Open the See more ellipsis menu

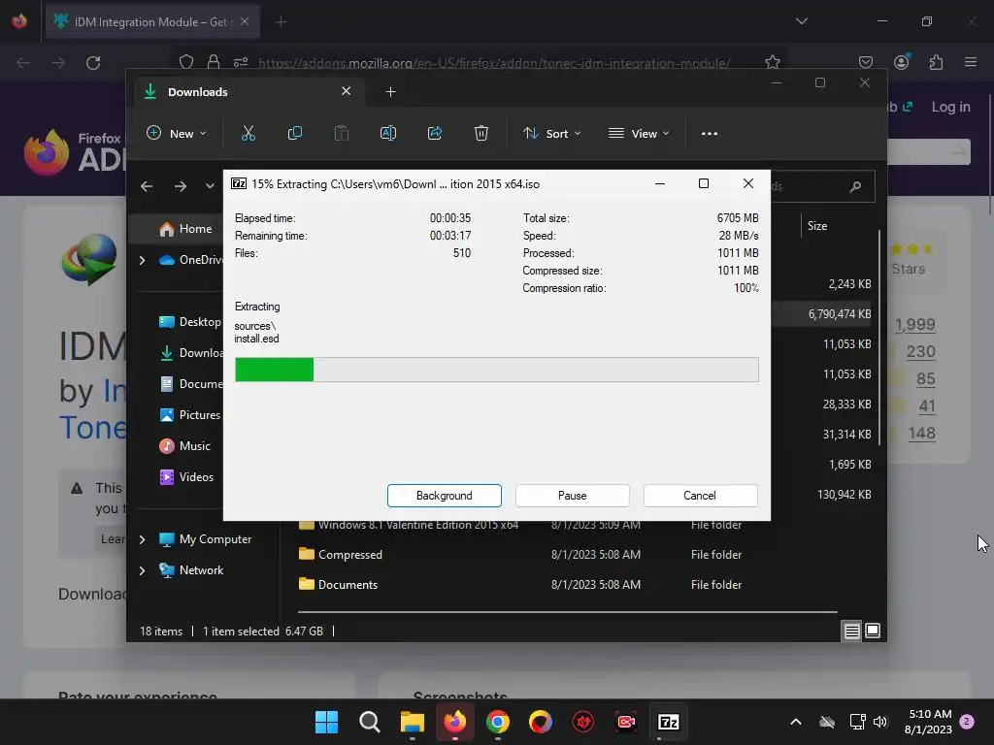[710, 133]
